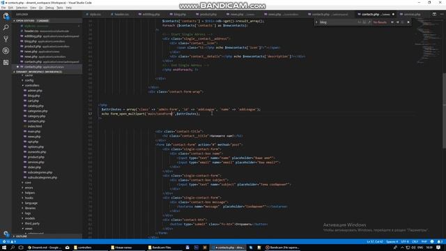Open the editor more actions menu
Image resolution: width=446 pixels, height=251 pixels.
click(442, 14)
